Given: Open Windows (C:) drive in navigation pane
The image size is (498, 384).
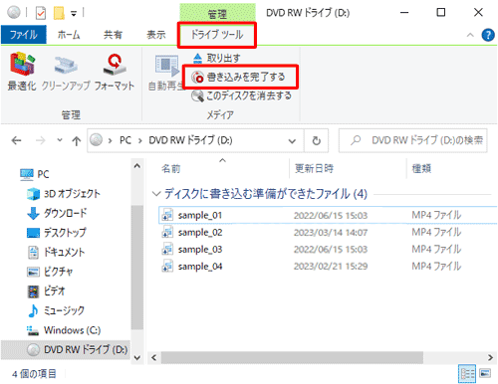Looking at the screenshot, I should pos(64,330).
